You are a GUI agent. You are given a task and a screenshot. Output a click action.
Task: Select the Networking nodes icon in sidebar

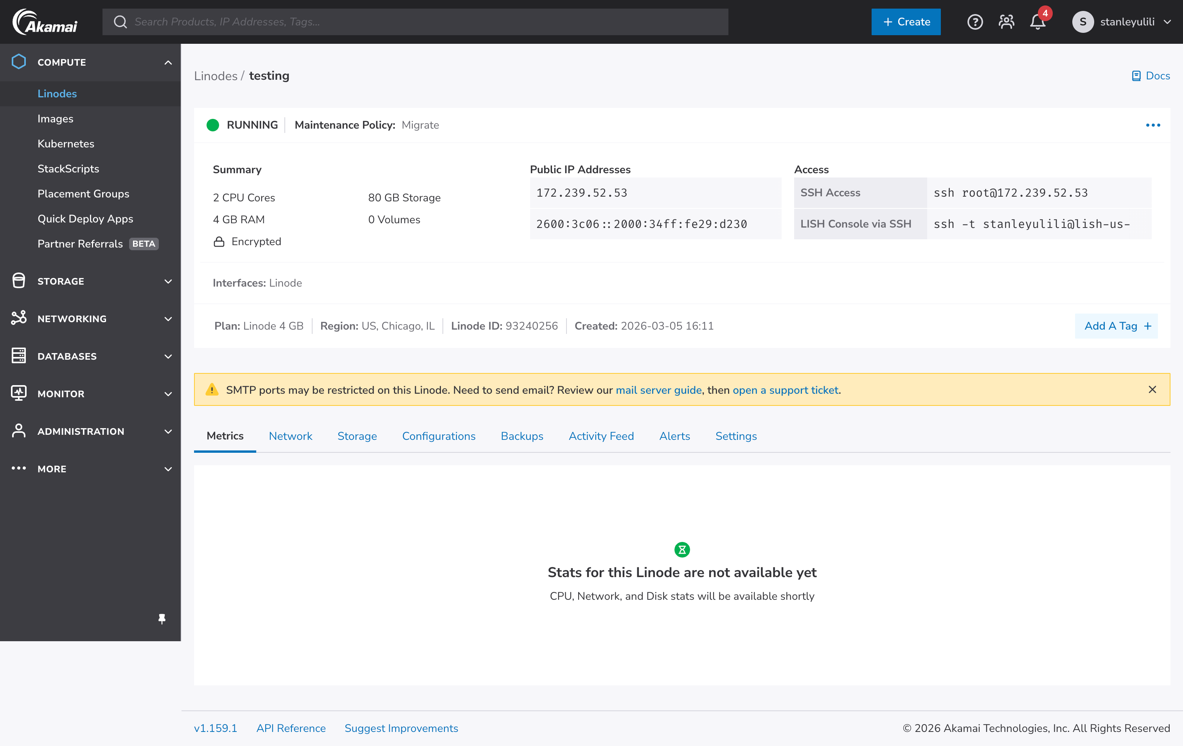coord(19,318)
